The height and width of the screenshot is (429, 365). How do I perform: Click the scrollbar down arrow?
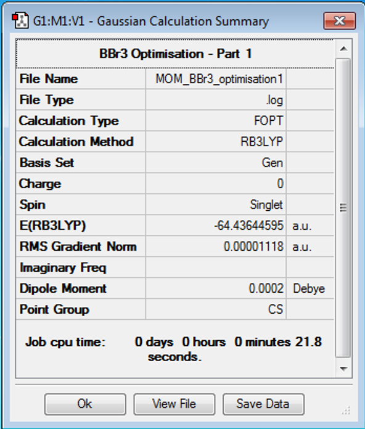tap(343, 369)
